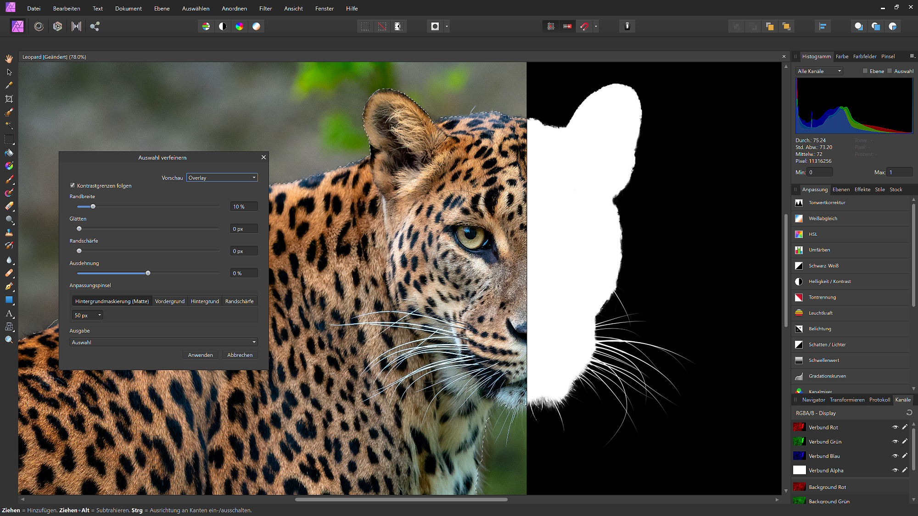This screenshot has height=516, width=918.
Task: Select the Rectangular Marquee tool
Action: 9,139
